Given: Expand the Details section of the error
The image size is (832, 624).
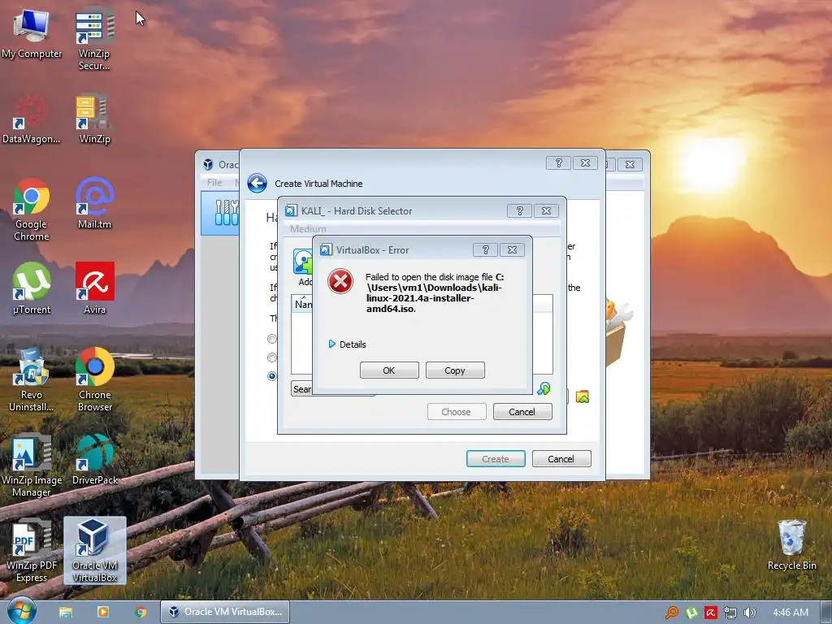Looking at the screenshot, I should 347,344.
